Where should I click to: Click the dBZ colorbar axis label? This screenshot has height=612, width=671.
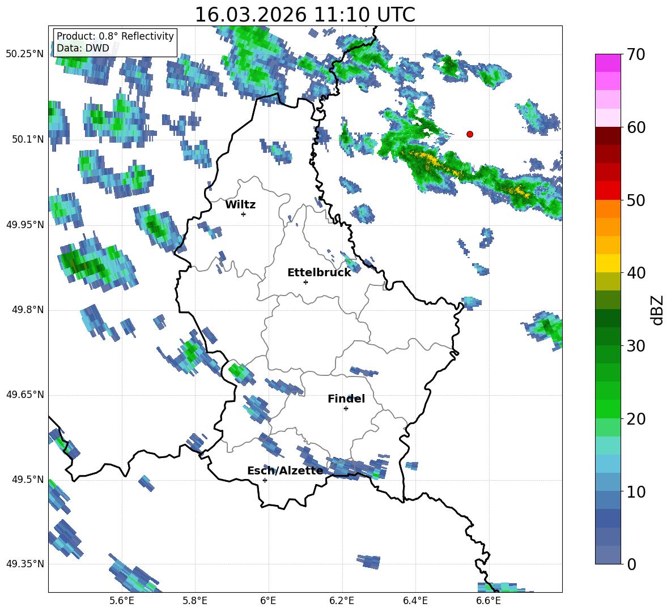click(657, 310)
